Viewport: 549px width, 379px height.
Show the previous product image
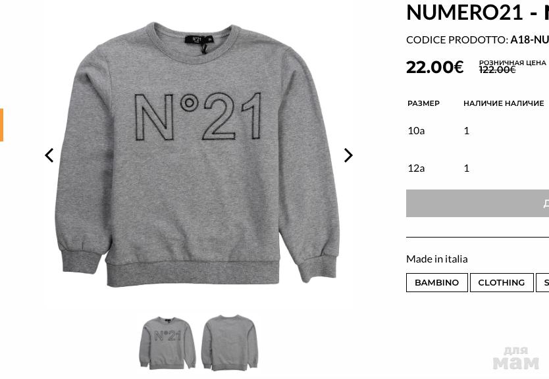49,155
